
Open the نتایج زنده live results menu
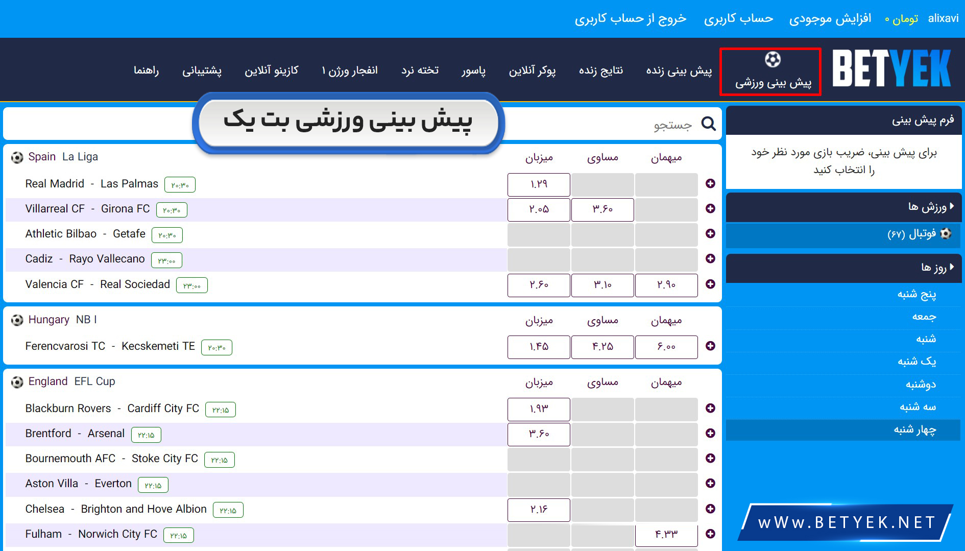[x=601, y=70]
